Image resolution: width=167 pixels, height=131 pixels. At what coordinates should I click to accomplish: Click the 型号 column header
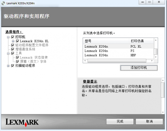[x=106, y=41]
